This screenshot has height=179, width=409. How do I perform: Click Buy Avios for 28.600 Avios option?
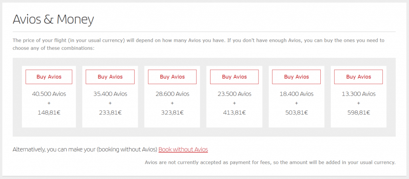tap(172, 77)
